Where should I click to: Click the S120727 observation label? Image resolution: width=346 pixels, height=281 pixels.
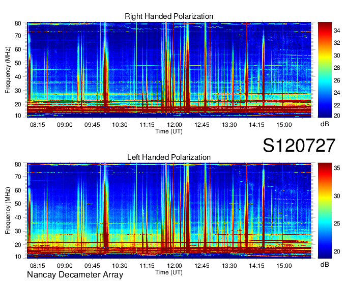[x=299, y=146]
